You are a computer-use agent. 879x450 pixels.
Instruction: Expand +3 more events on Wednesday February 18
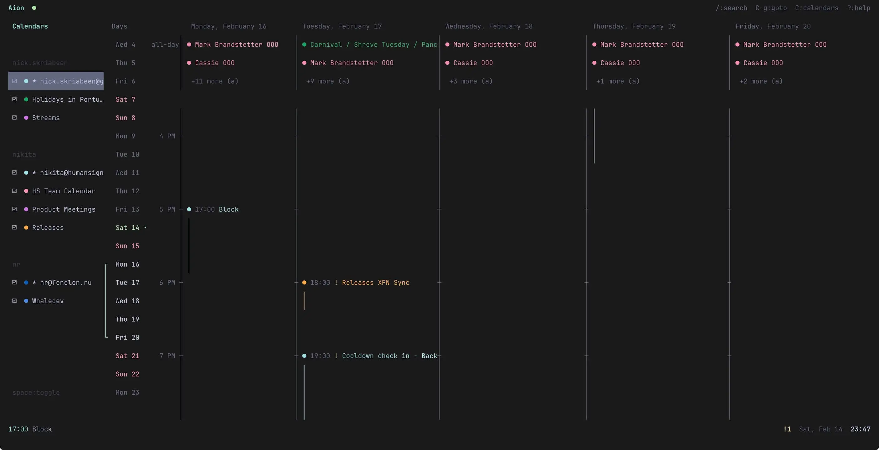470,81
